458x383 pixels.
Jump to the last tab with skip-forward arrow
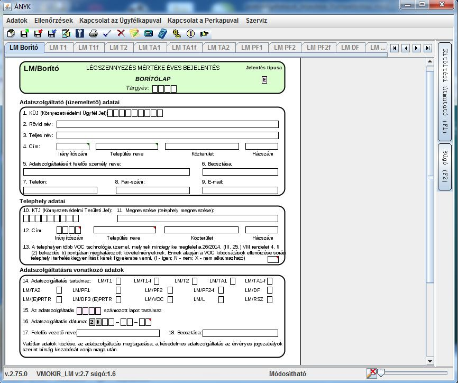coord(428,48)
